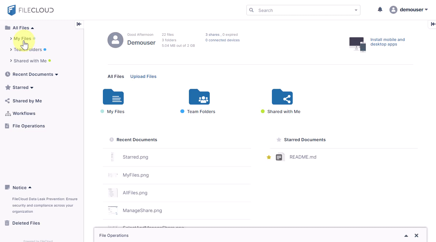Click the FileCloud logo
The width and height of the screenshot is (436, 242).
[x=31, y=10]
